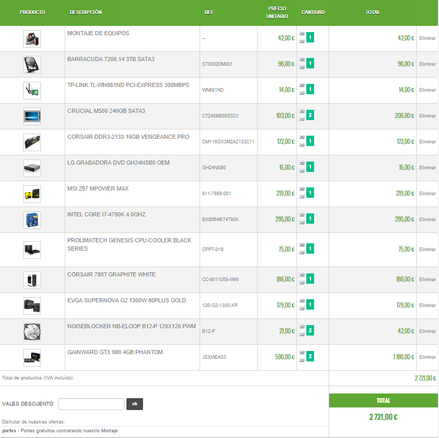Decrease quantity of EVGA SUPERNOVA G2

(x=302, y=308)
